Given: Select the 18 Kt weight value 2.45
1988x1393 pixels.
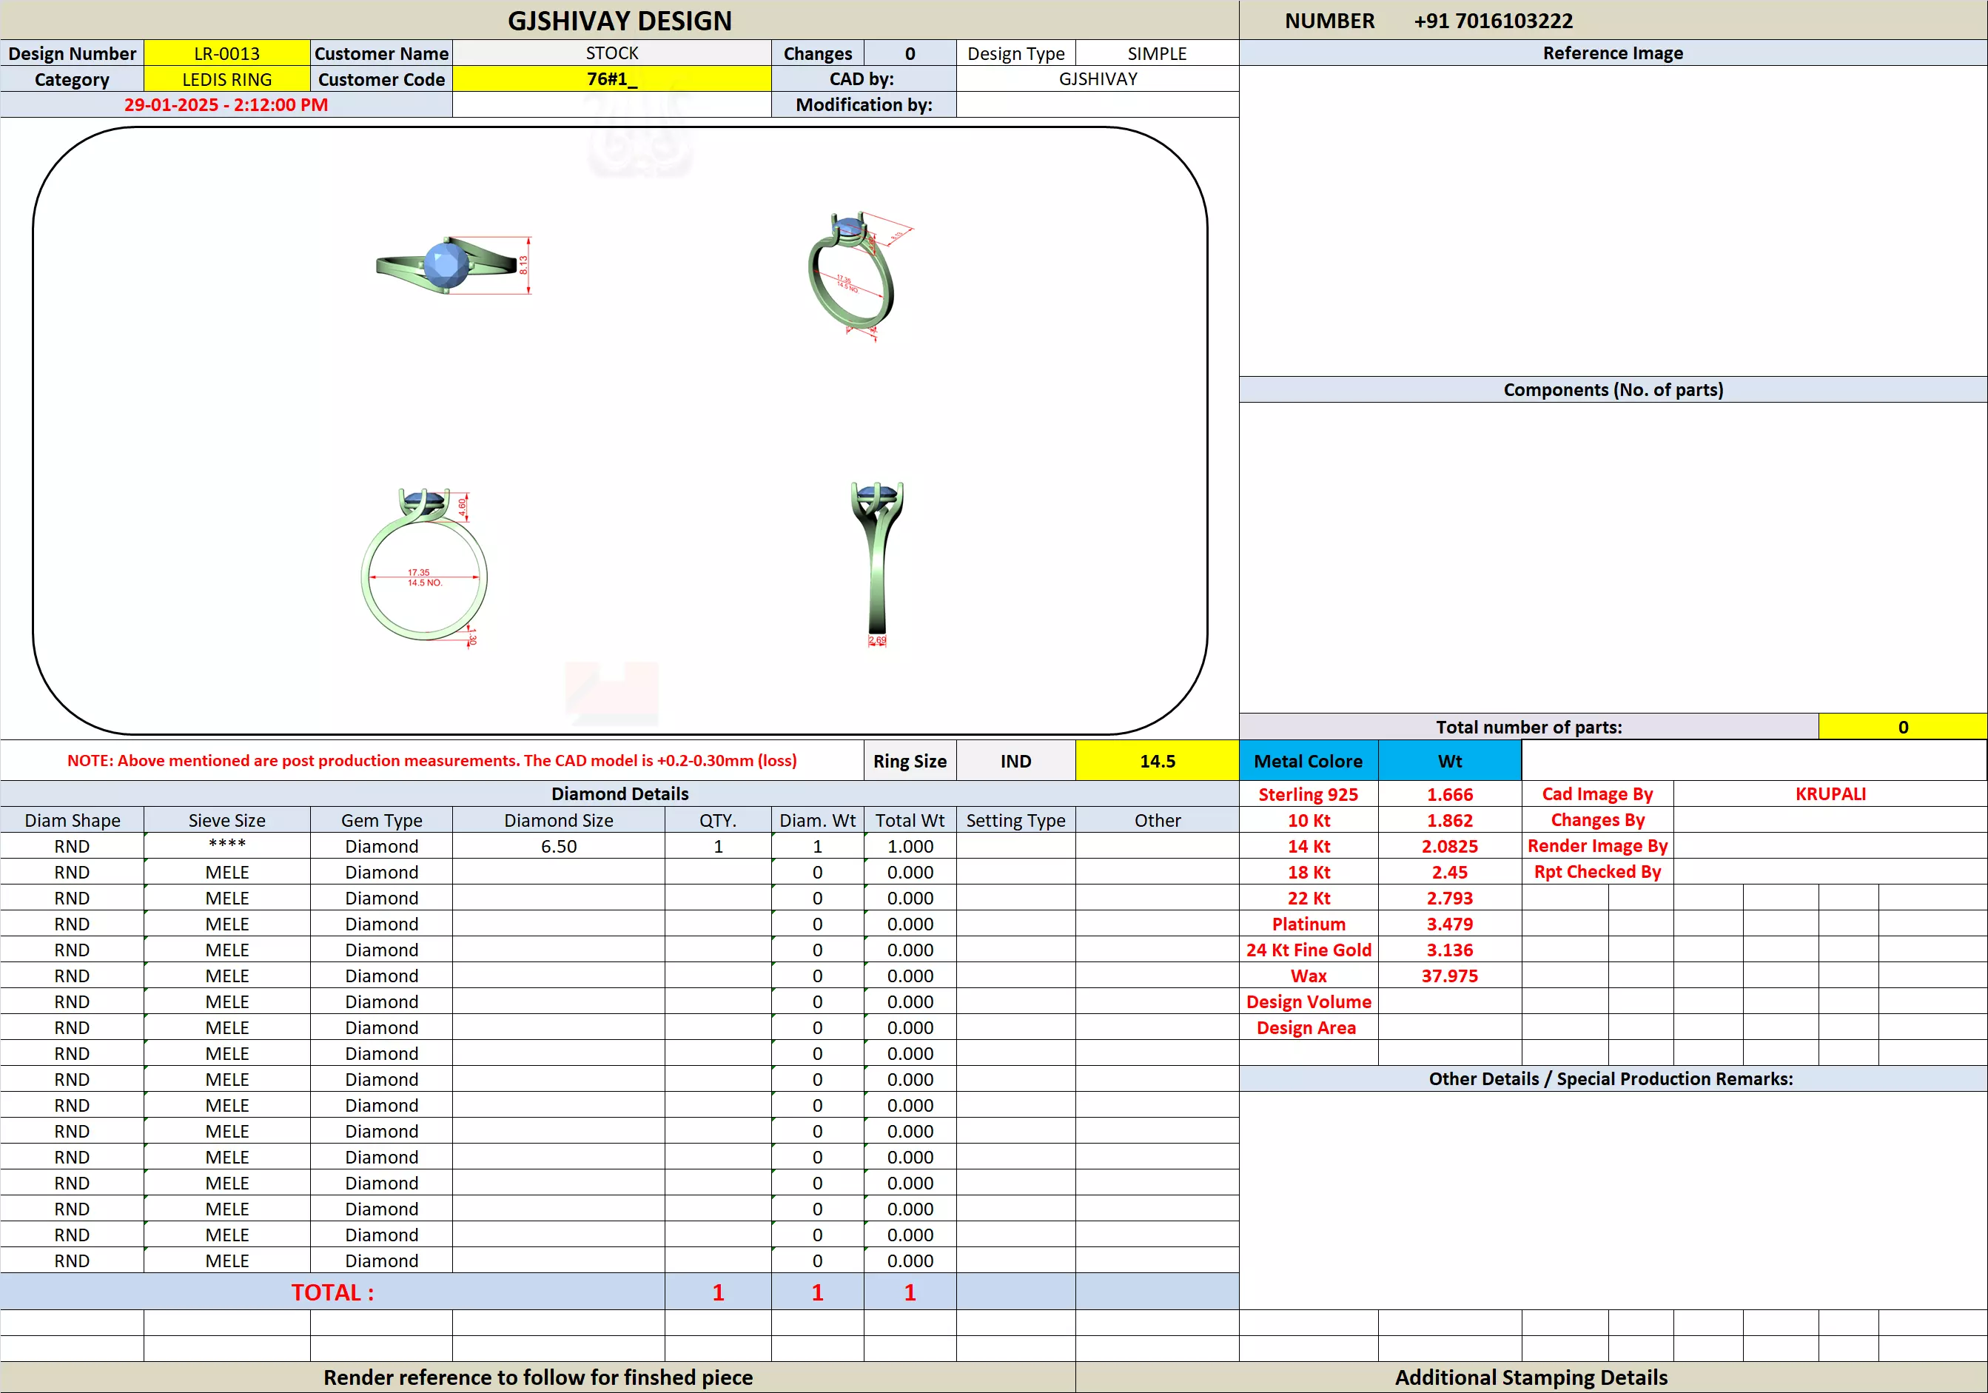Looking at the screenshot, I should [1449, 872].
